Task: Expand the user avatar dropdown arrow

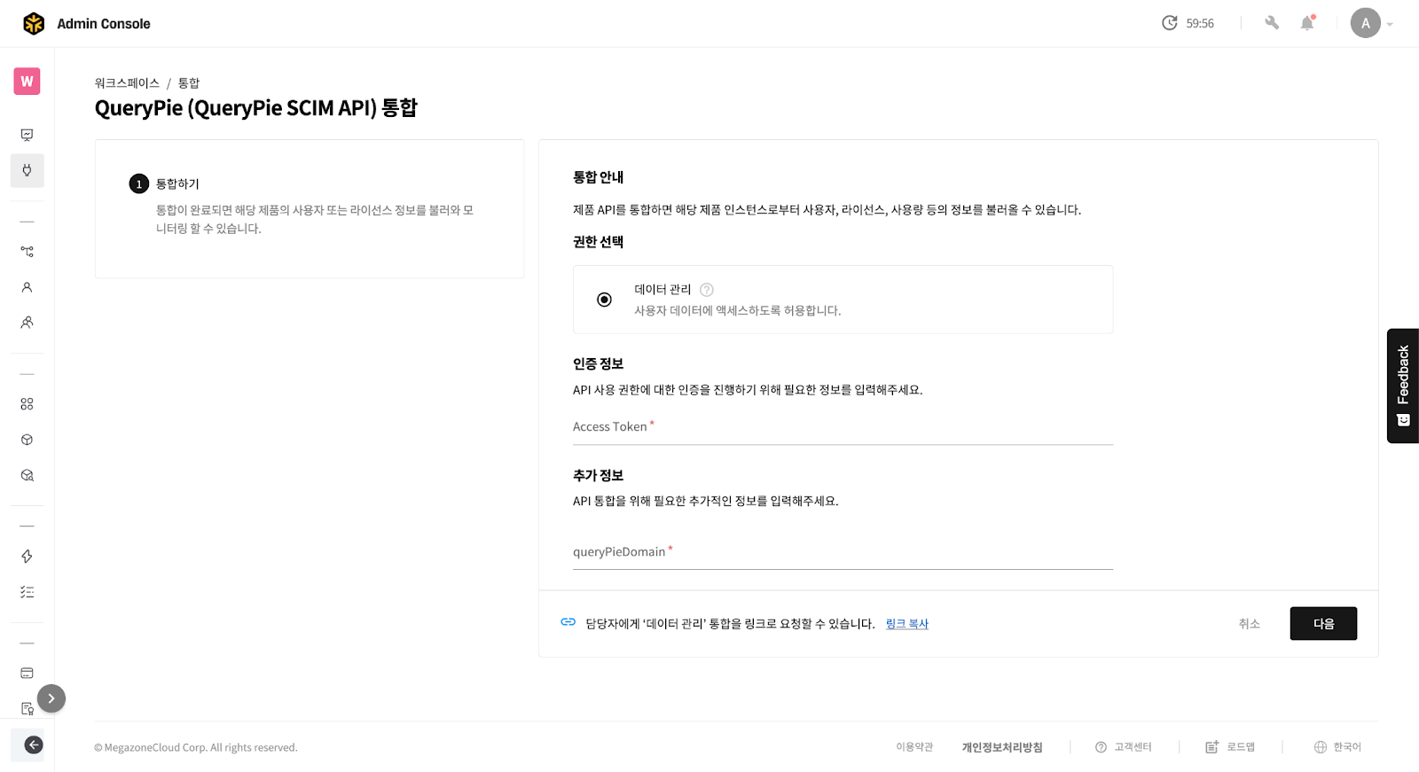Action: [1390, 24]
